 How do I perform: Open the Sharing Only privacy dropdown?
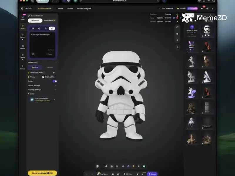49,77
